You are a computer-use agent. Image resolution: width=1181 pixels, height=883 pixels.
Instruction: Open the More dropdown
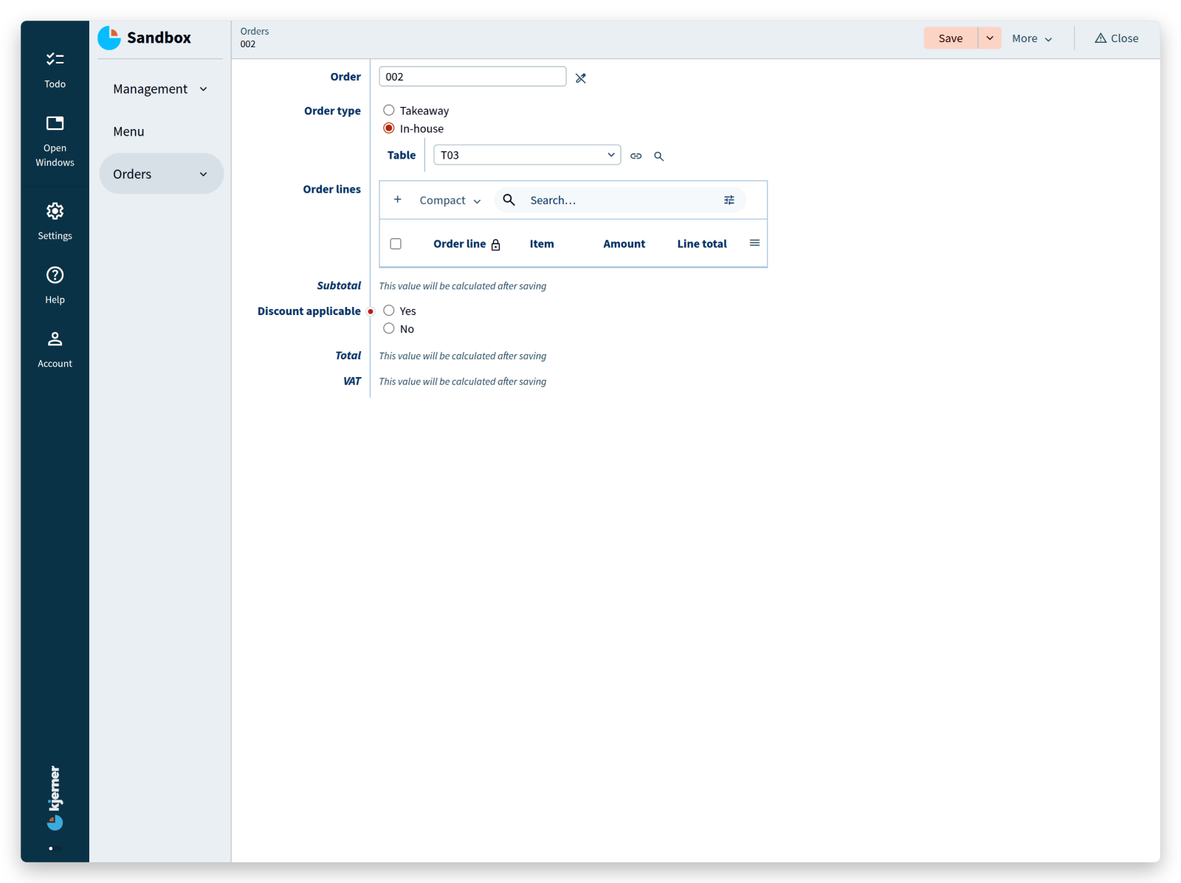pos(1032,38)
